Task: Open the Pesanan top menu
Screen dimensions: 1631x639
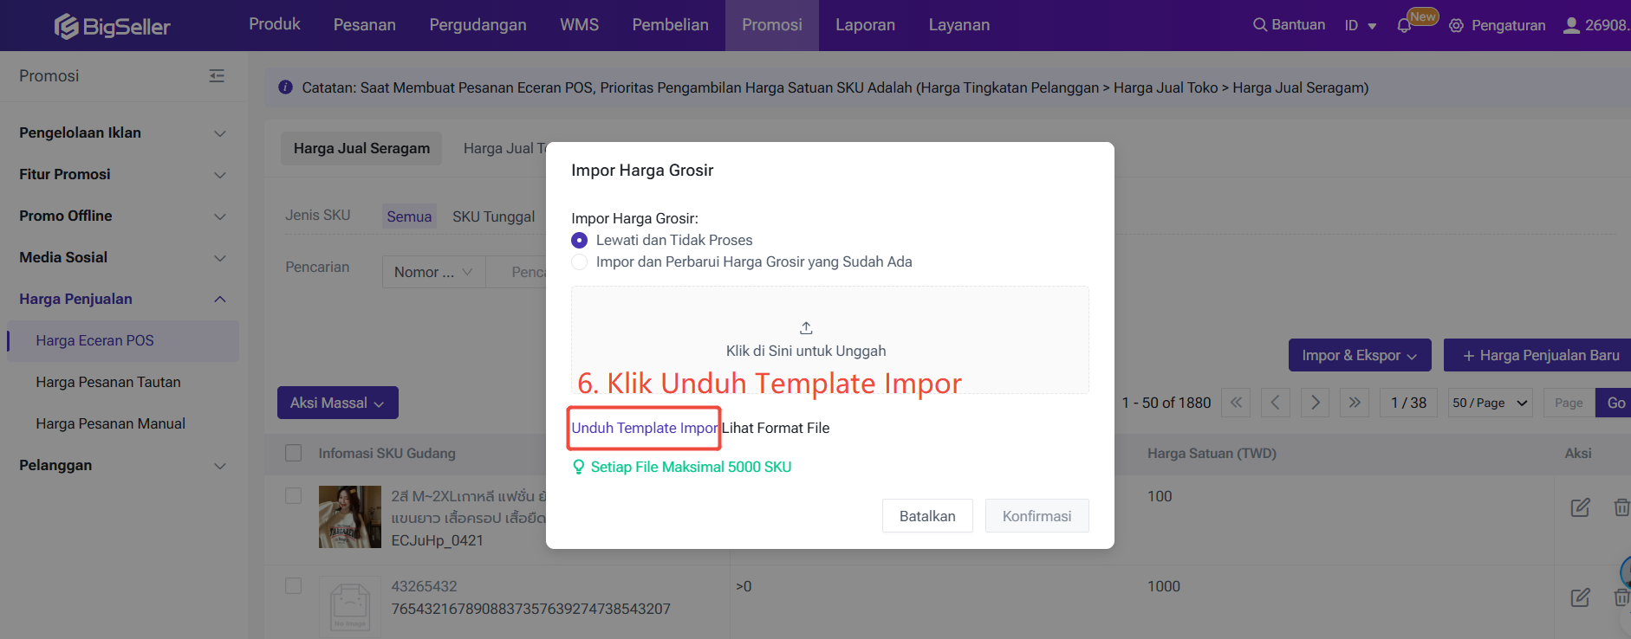Action: tap(364, 25)
